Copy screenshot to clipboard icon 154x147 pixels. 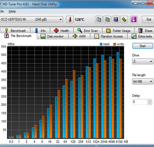coord(107,19)
